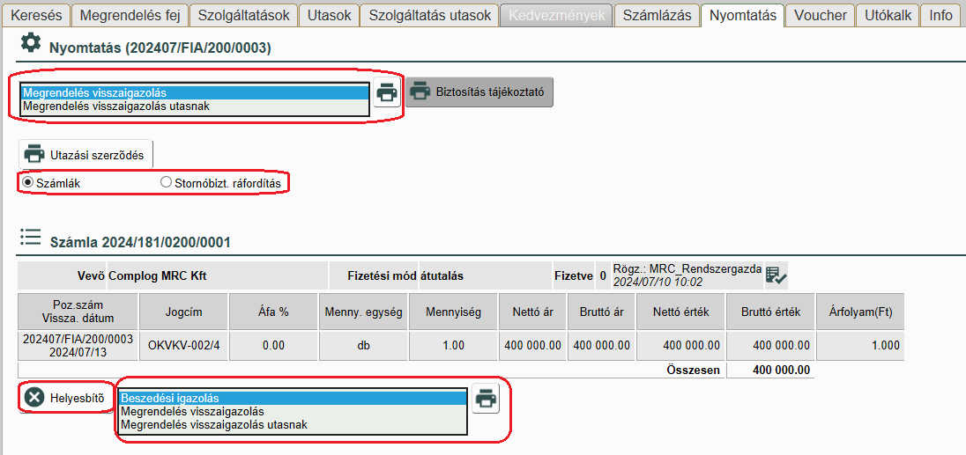Print the Utazási szerződés

tap(85, 154)
